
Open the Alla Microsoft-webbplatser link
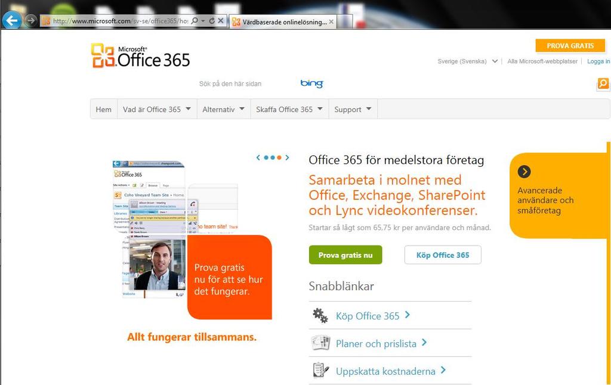tap(542, 61)
